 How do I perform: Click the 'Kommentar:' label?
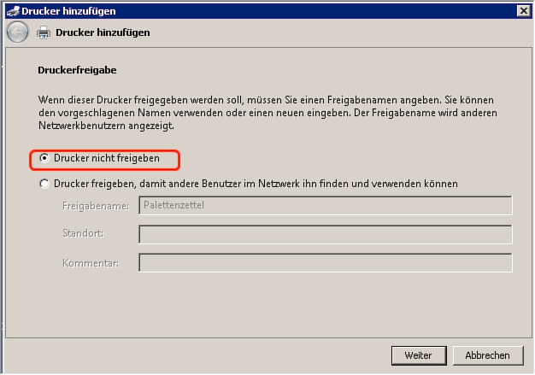(x=91, y=263)
